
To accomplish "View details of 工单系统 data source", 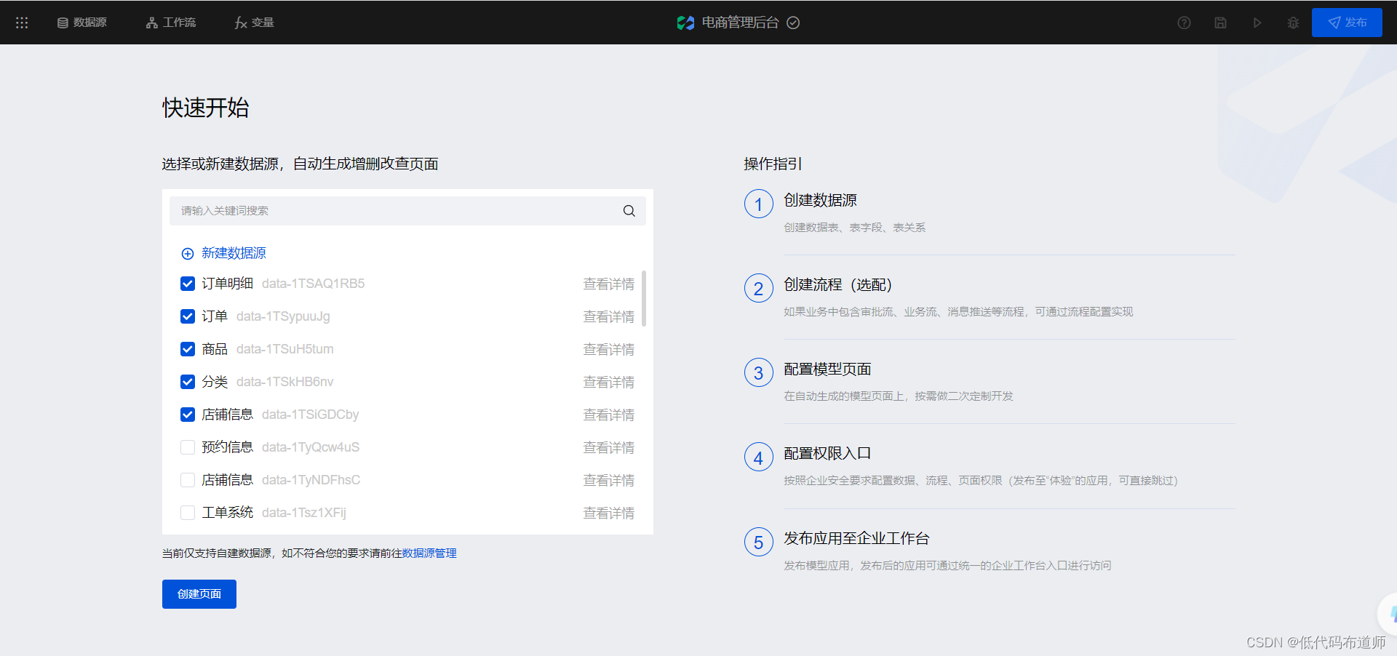I will click(x=608, y=513).
